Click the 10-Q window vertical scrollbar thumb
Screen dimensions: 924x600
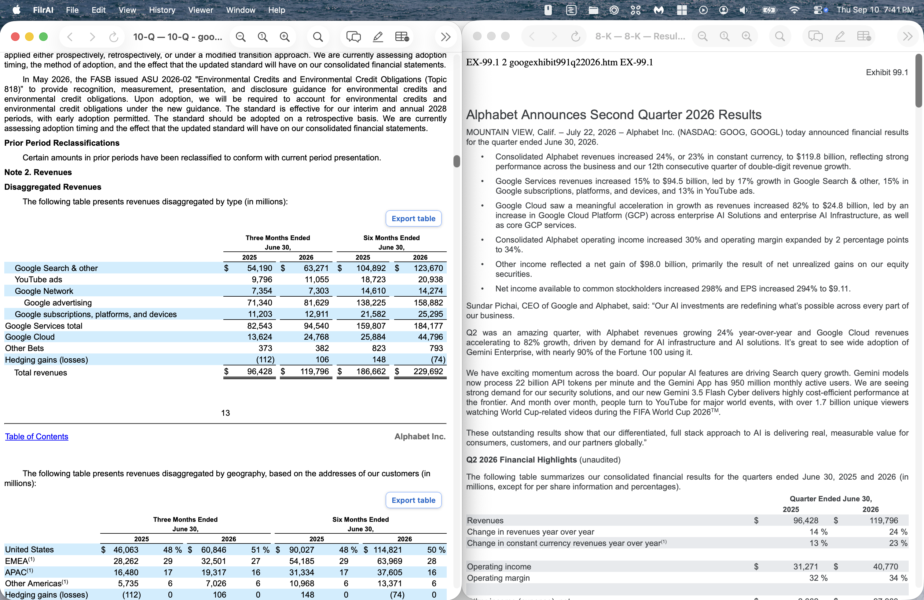tap(457, 161)
